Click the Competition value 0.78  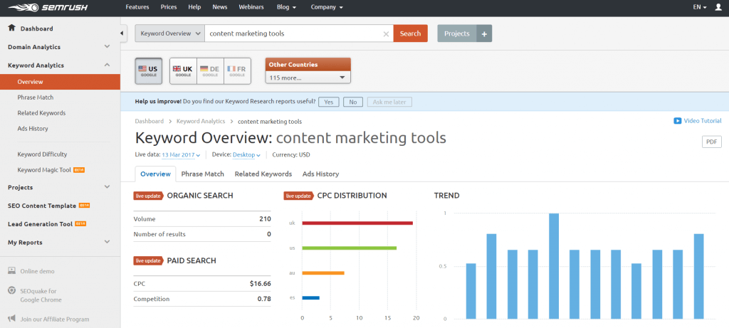coord(264,299)
